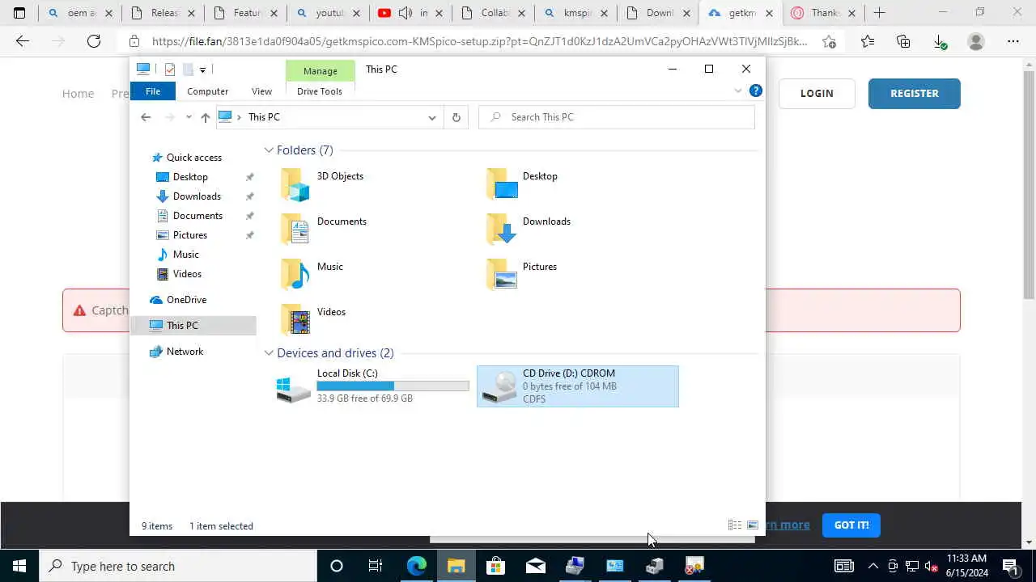Click the New folder quick access toolbar icon
This screenshot has width=1036, height=582.
[187, 70]
